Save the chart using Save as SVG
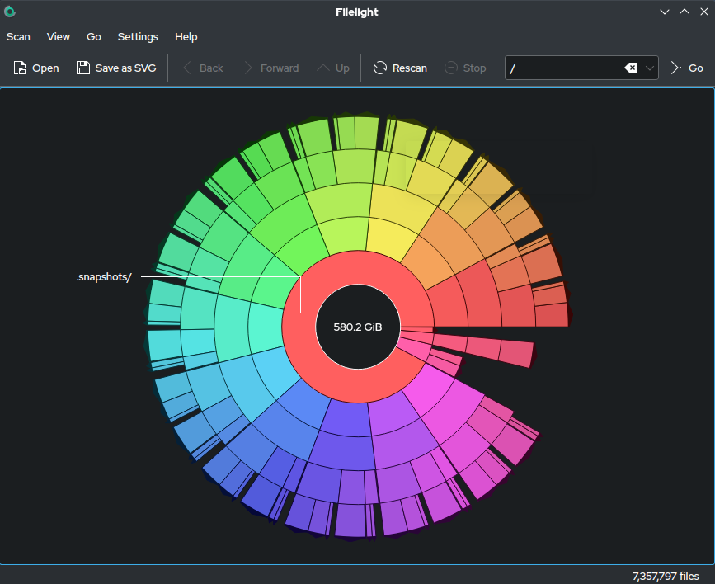The image size is (715, 584). (x=116, y=68)
